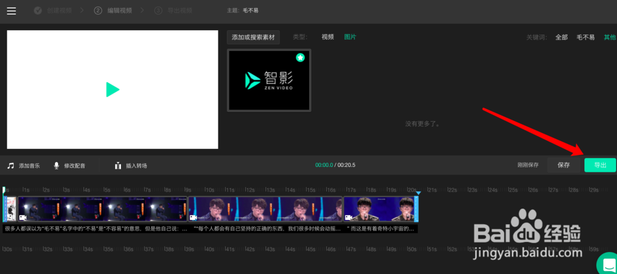
Task: Click 保存 to save project
Action: [563, 165]
